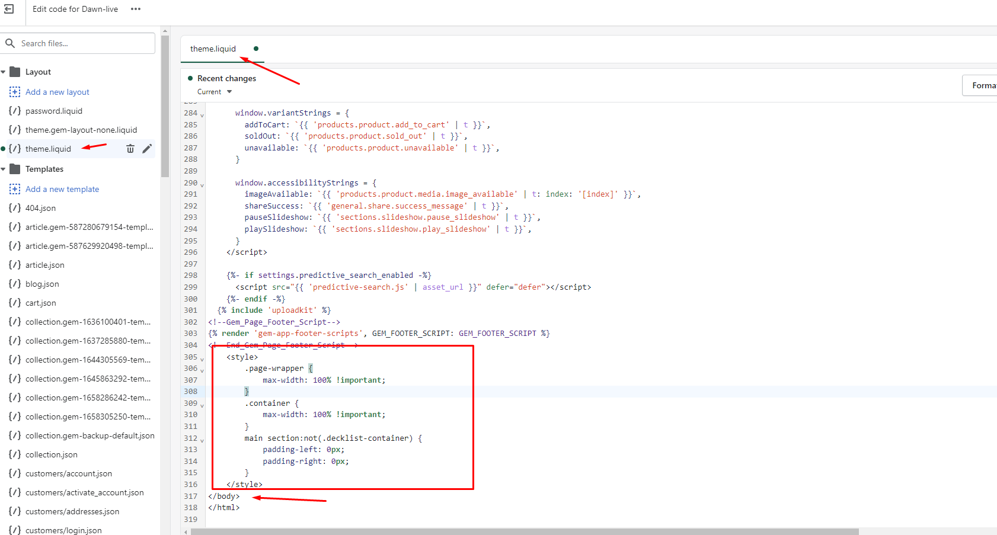Open customers/activate_account.json template

(85, 492)
